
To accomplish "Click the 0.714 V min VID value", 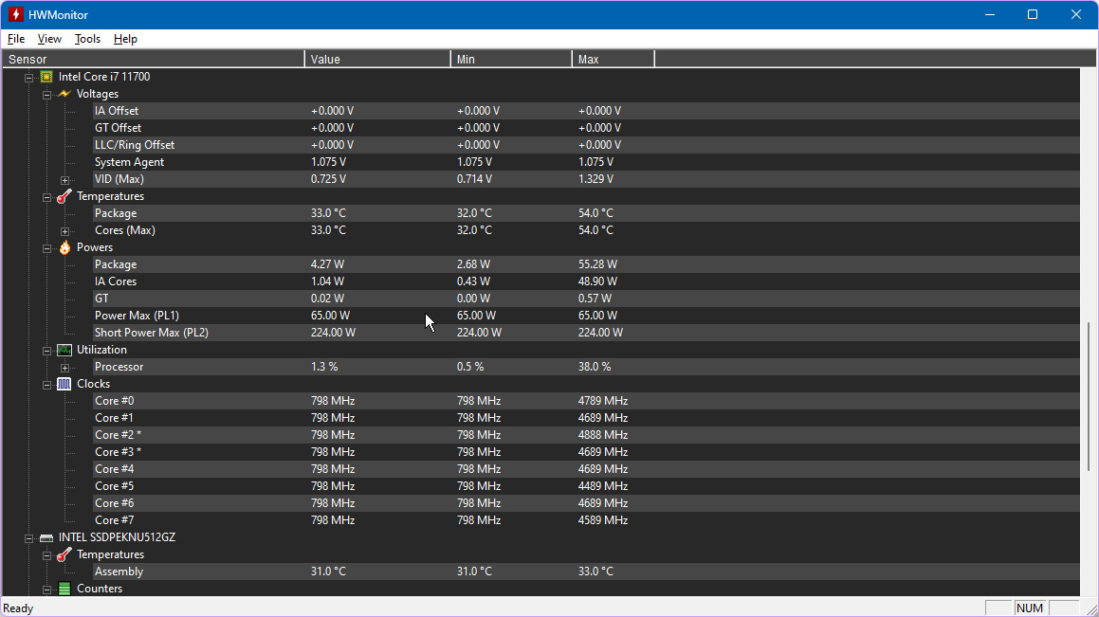I will pos(474,179).
